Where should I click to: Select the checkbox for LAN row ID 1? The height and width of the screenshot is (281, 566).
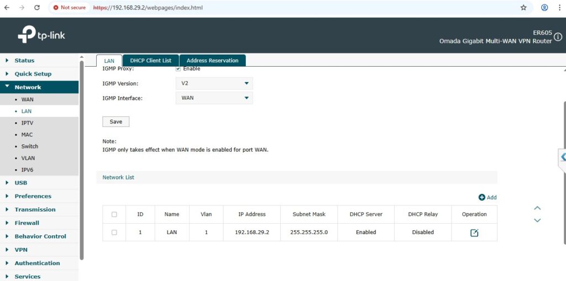pyautogui.click(x=114, y=233)
